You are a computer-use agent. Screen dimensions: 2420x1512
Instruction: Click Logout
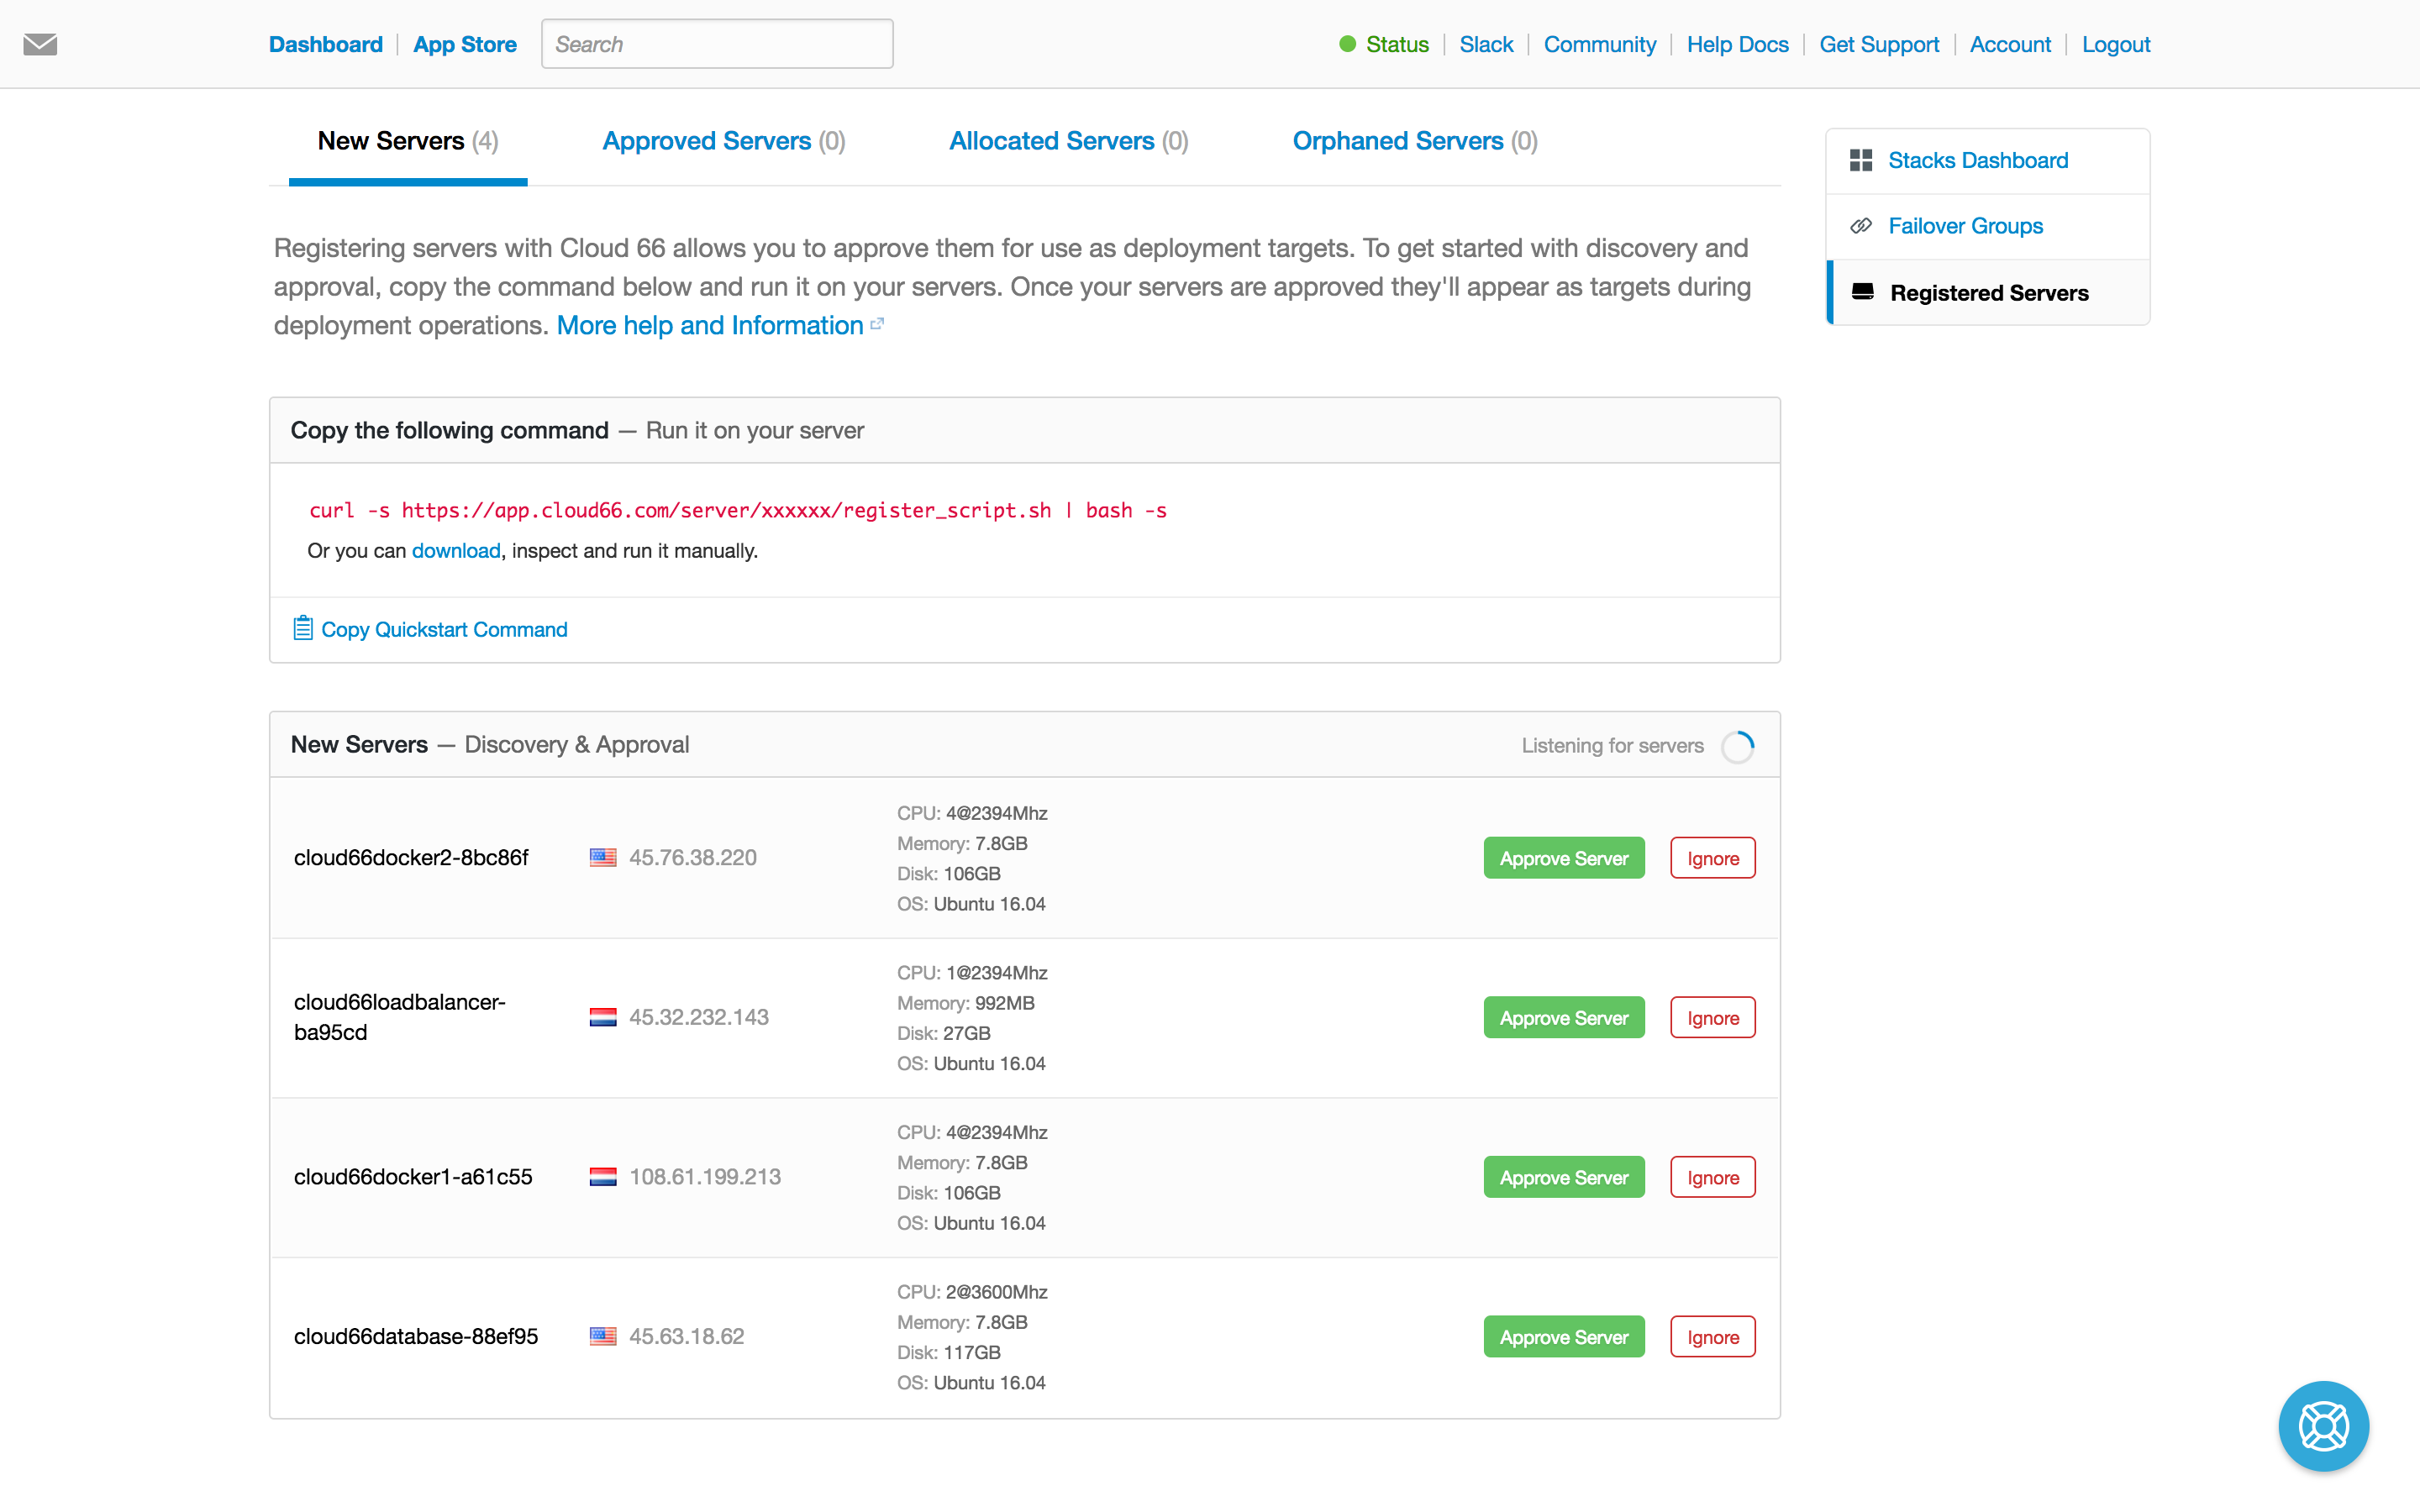pos(2116,44)
